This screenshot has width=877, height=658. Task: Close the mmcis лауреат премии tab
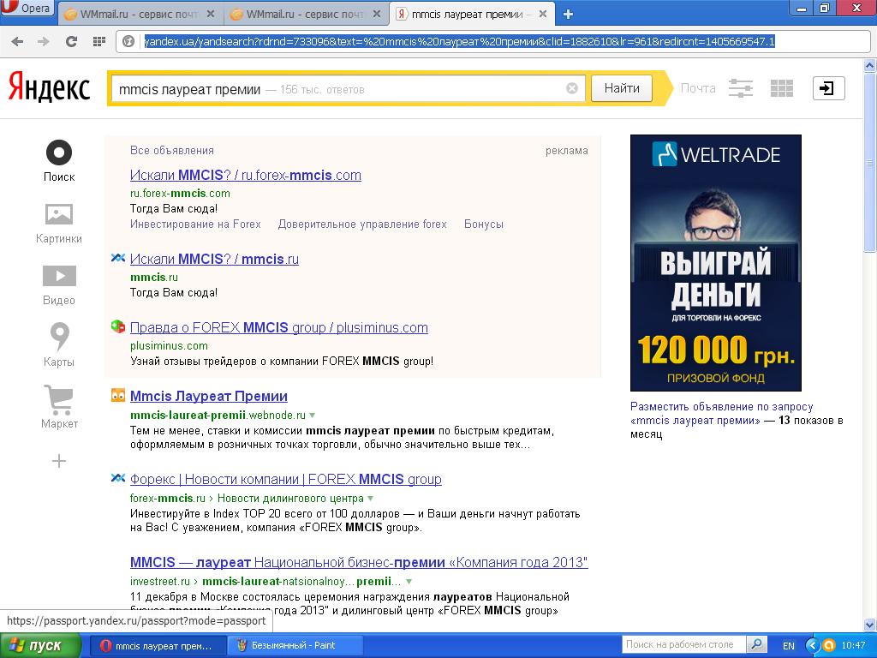[543, 15]
